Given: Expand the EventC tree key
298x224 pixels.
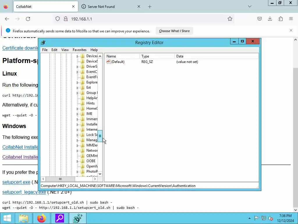Looking at the screenshot, I should (x=77, y=72).
